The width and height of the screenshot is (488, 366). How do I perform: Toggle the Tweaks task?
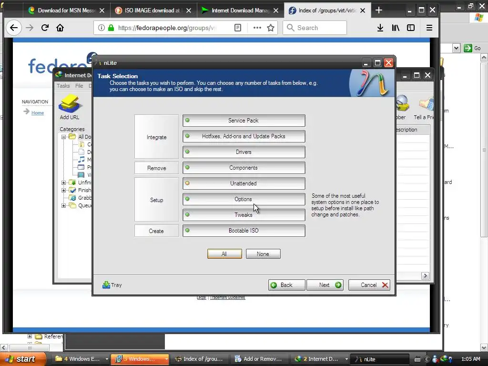pyautogui.click(x=244, y=215)
